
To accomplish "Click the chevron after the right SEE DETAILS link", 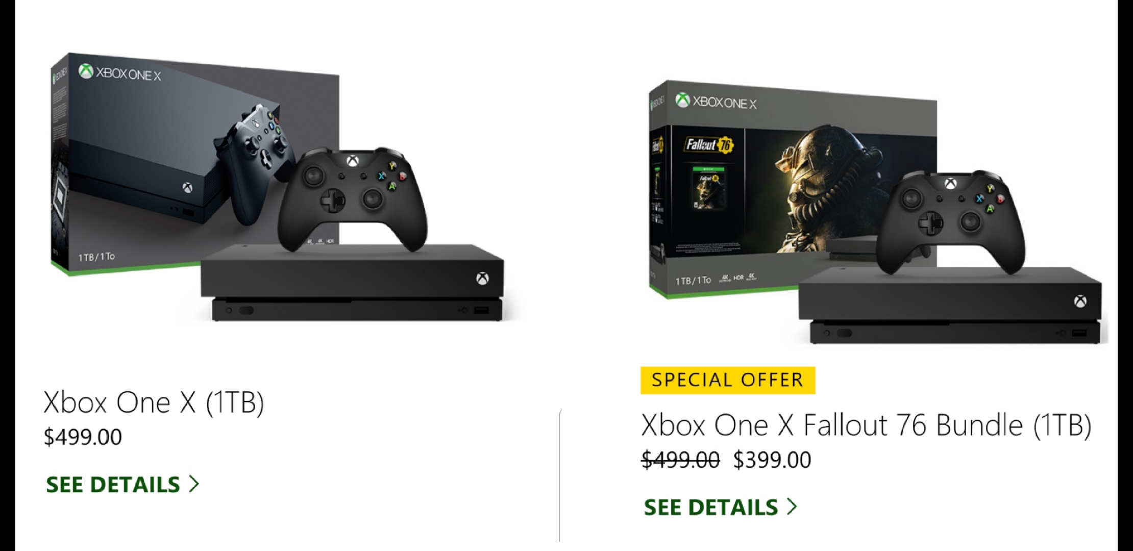I will pyautogui.click(x=792, y=506).
